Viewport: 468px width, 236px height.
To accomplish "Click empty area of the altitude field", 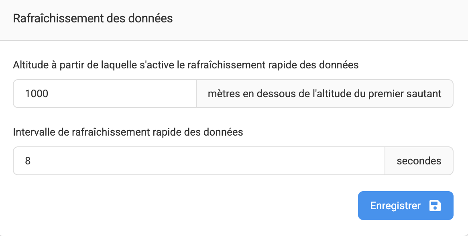I will [140, 94].
